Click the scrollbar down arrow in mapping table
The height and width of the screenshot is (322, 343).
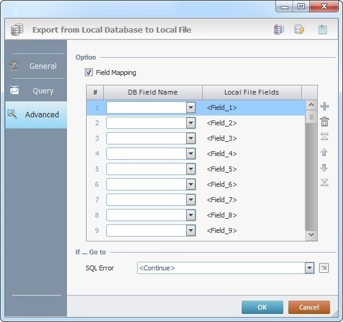(311, 235)
